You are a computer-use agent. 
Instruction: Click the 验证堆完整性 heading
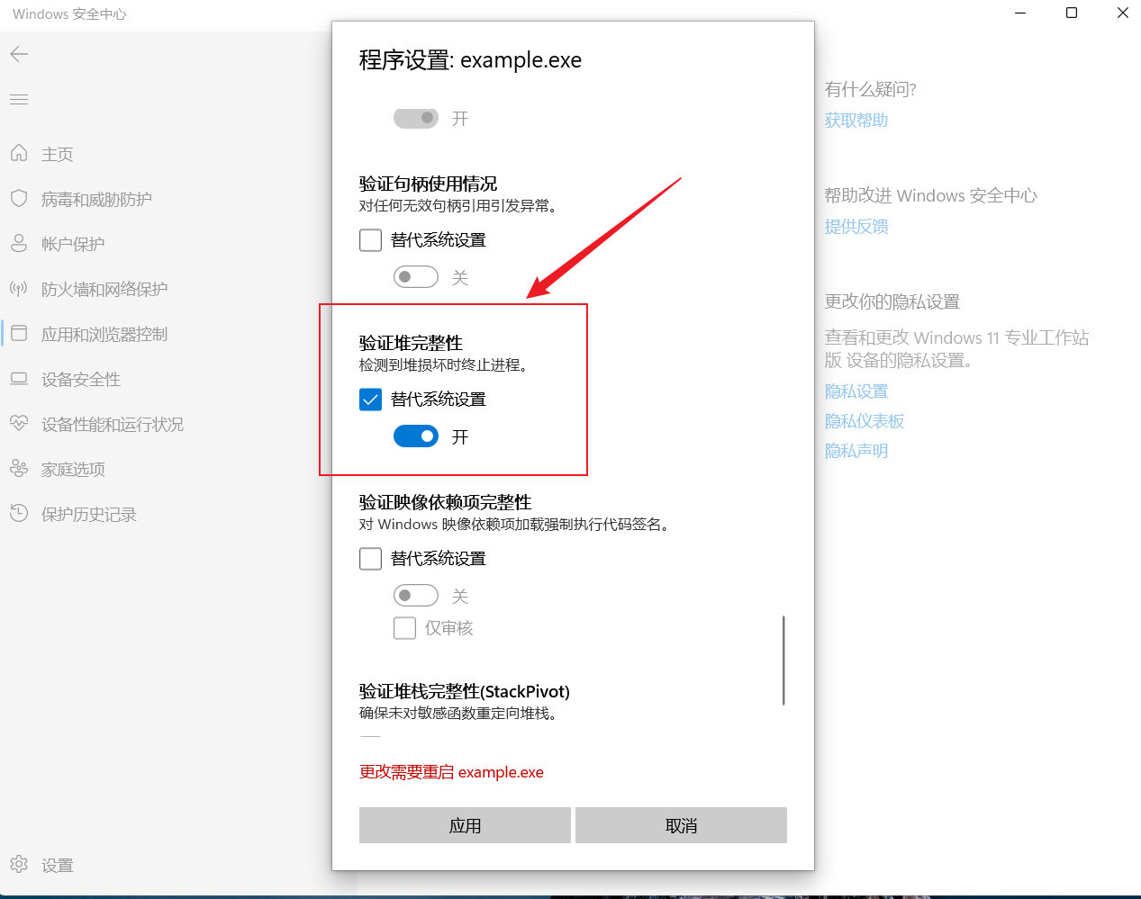(411, 343)
